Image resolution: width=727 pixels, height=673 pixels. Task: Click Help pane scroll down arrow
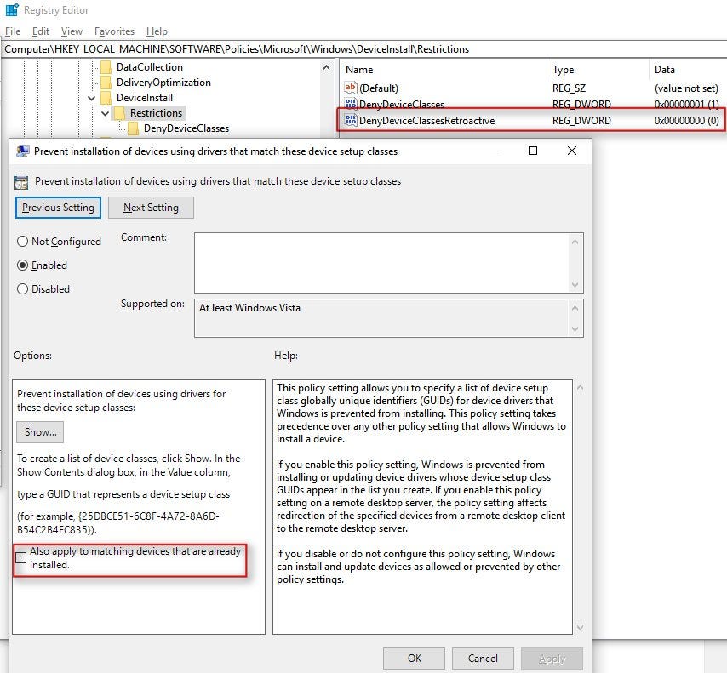tap(580, 628)
